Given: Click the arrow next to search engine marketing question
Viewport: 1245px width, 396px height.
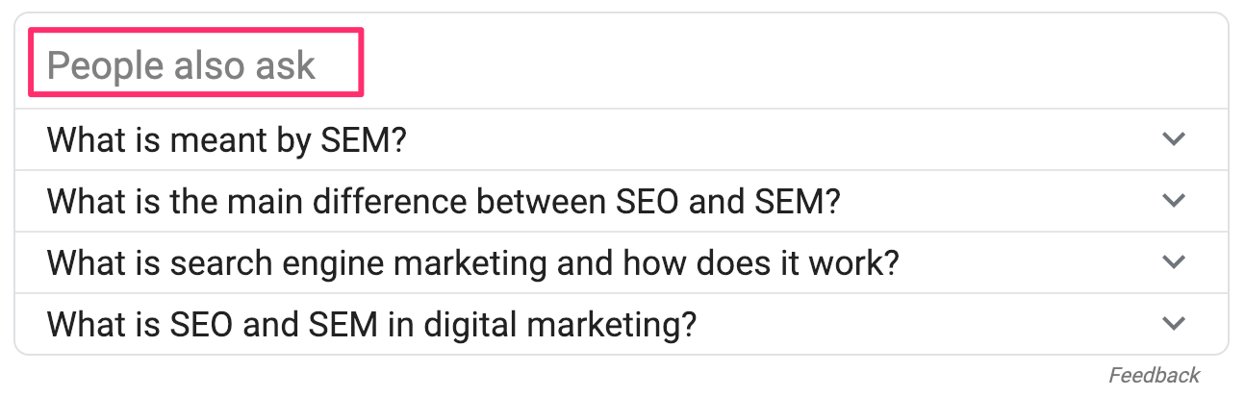Looking at the screenshot, I should [x=1173, y=262].
